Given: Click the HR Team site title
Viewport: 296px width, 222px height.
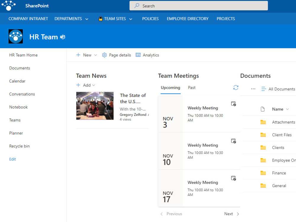Looking at the screenshot, I should (x=44, y=37).
